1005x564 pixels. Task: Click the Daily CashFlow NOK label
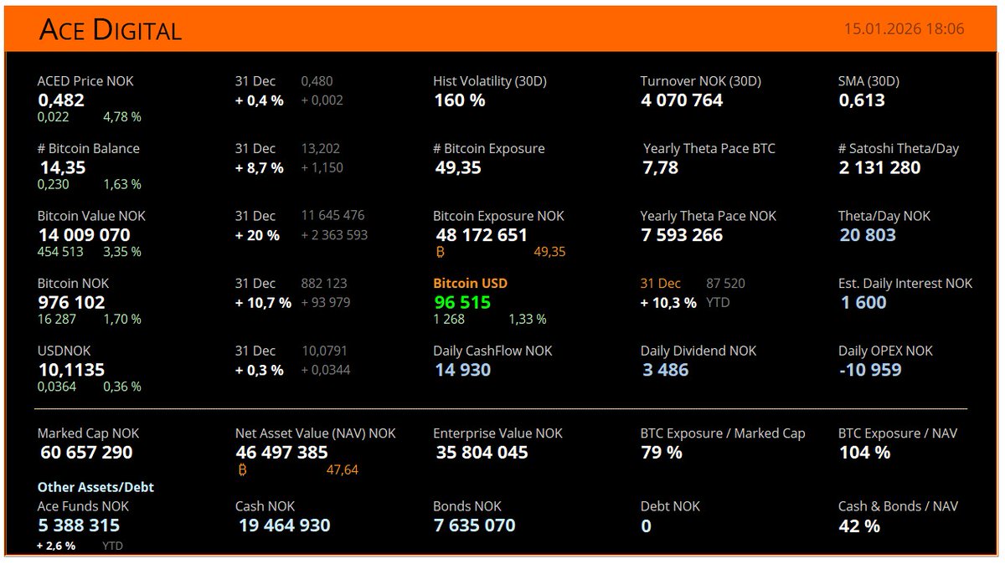tap(492, 351)
